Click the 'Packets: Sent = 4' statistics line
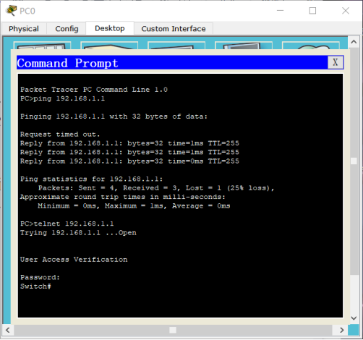Image resolution: width=363 pixels, height=340 pixels. (156, 188)
